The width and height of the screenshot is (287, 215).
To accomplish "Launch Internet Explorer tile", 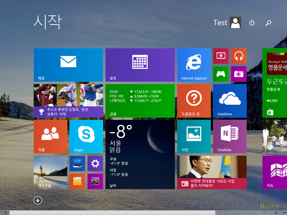I will point(194,65).
